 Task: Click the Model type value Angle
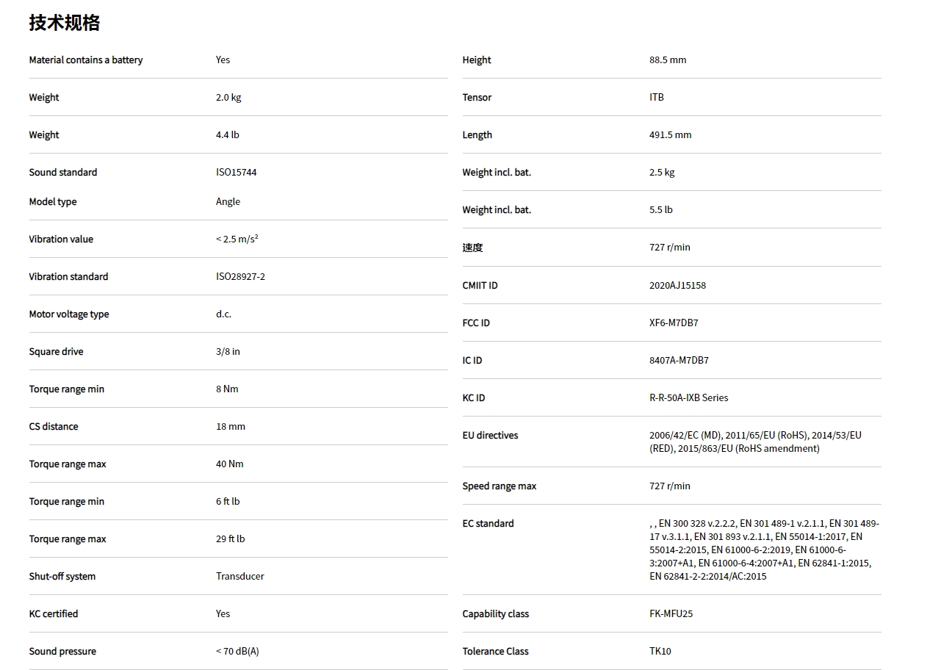(228, 201)
